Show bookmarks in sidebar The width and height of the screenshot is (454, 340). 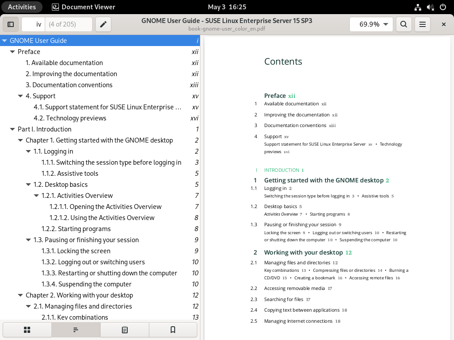click(173, 330)
